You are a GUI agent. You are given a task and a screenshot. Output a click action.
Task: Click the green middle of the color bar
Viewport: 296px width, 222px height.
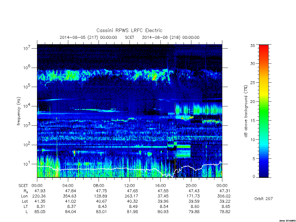pyautogui.click(x=264, y=111)
